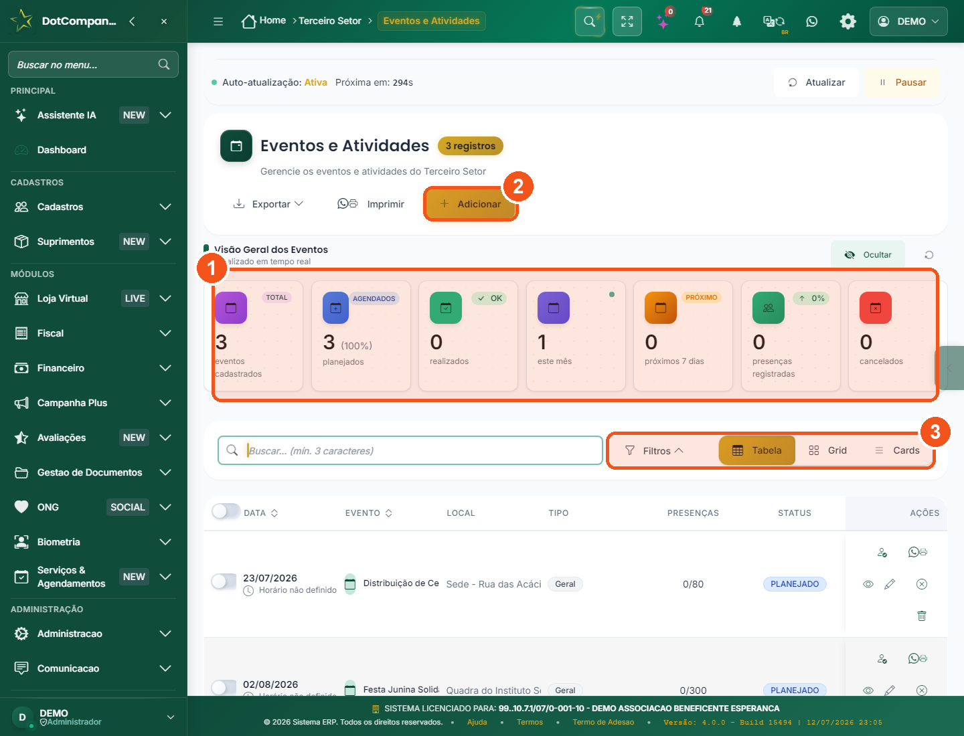Hide overview with the Ocultar button
964x736 pixels.
tap(868, 255)
